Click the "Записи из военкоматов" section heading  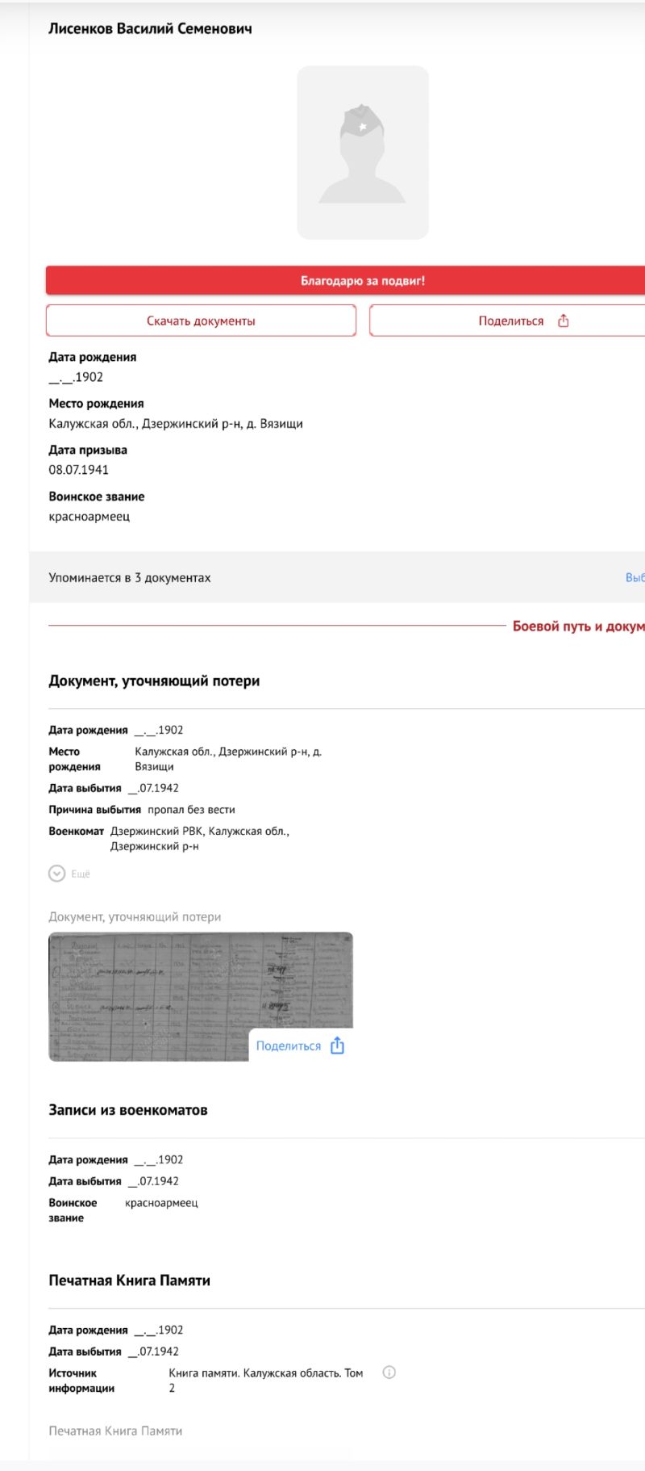128,1110
